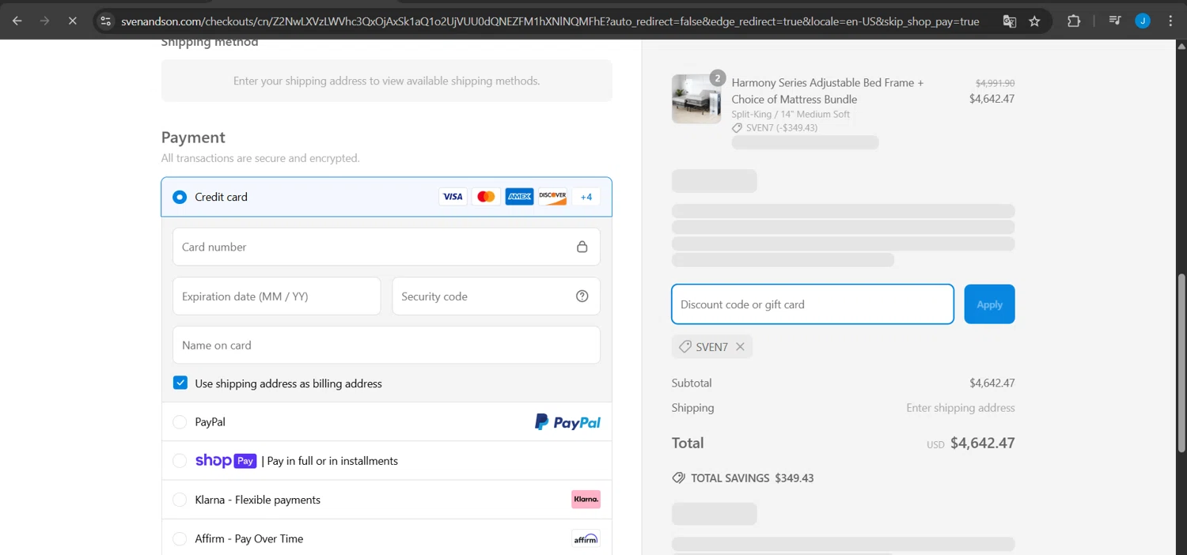Click the TOTAL SAVINGS $349.43 text
The width and height of the screenshot is (1187, 555).
[753, 478]
